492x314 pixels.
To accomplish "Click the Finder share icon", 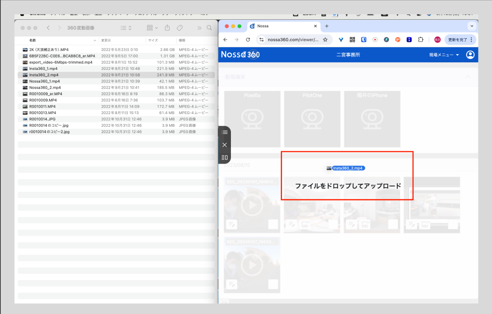I will click(x=167, y=28).
